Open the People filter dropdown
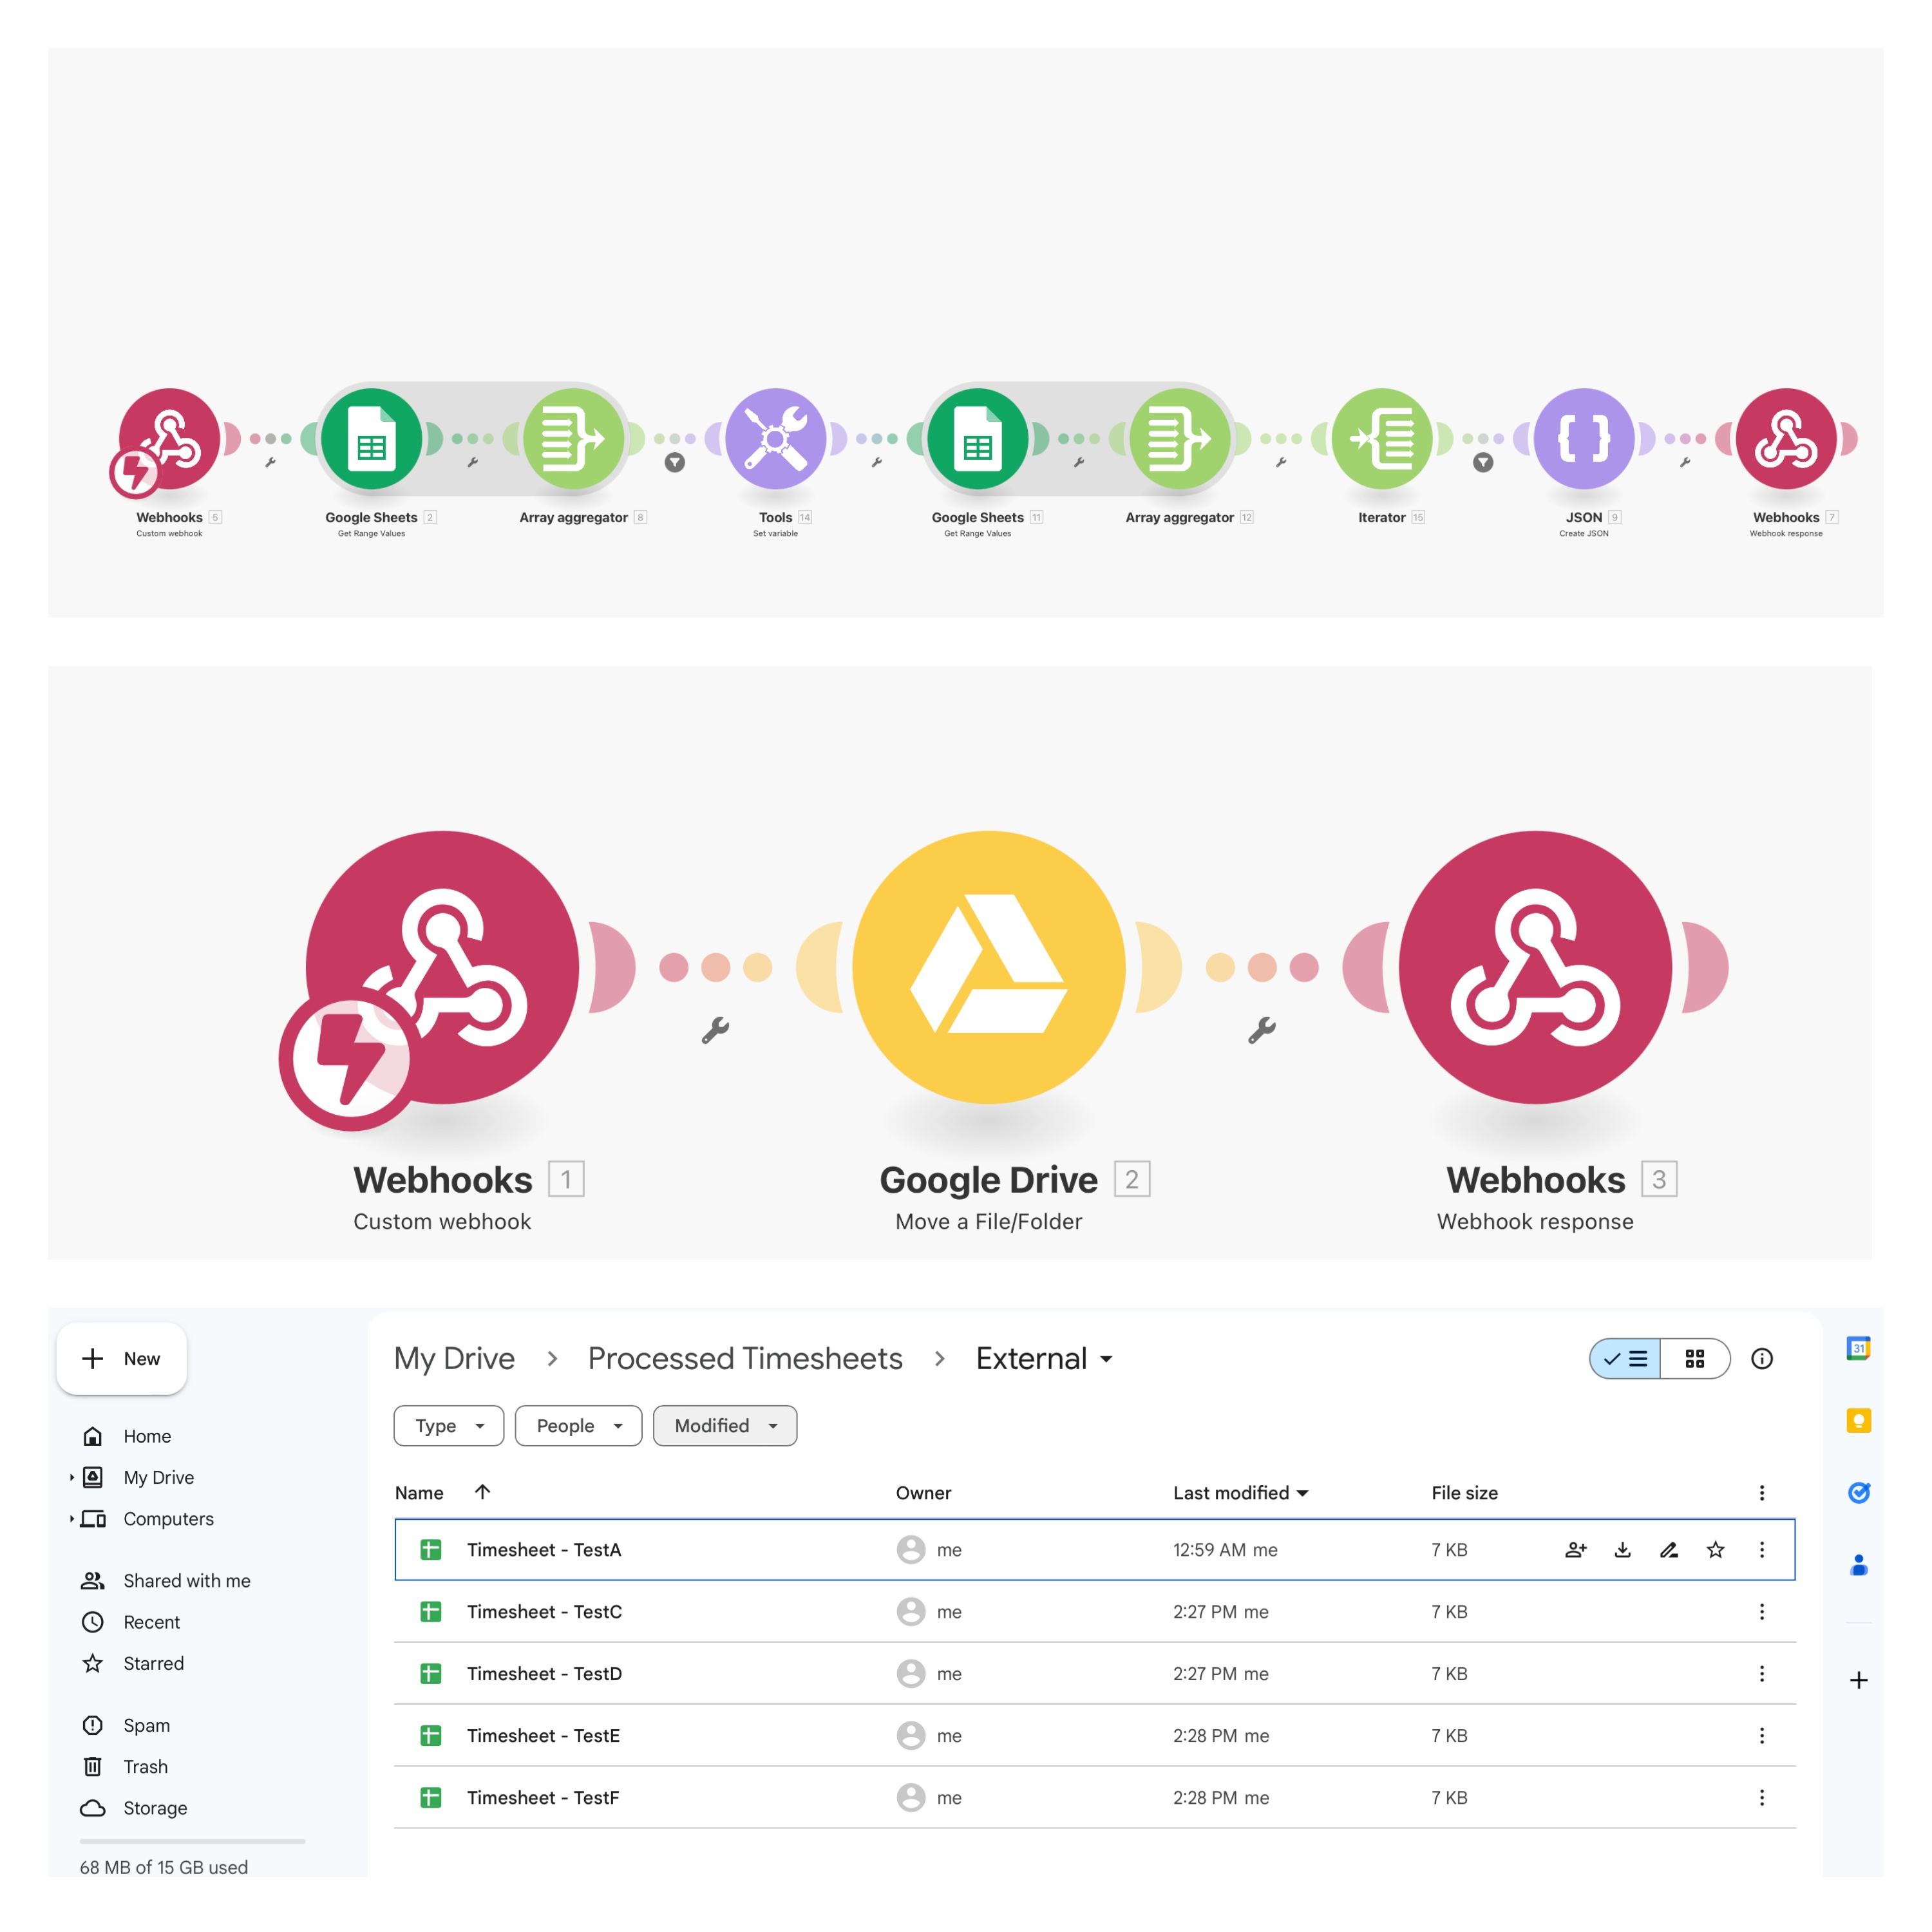 tap(578, 1426)
